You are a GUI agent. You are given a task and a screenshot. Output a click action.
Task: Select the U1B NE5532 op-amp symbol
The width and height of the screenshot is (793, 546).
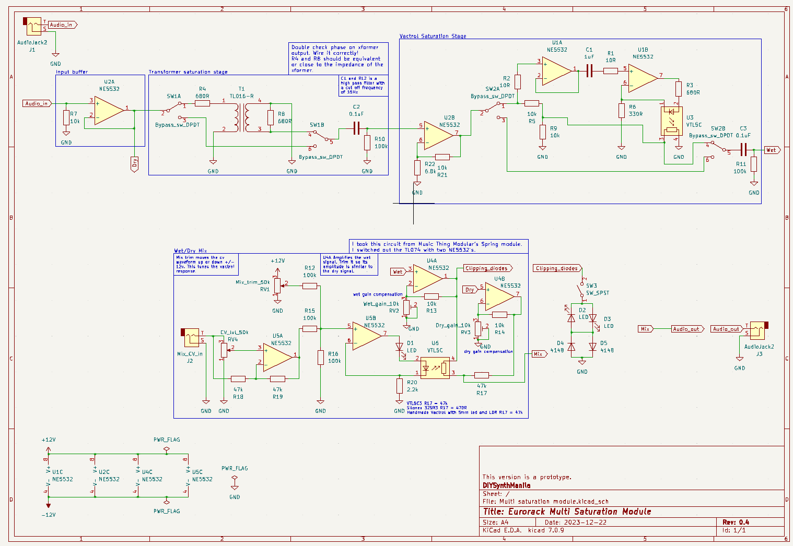[643, 78]
